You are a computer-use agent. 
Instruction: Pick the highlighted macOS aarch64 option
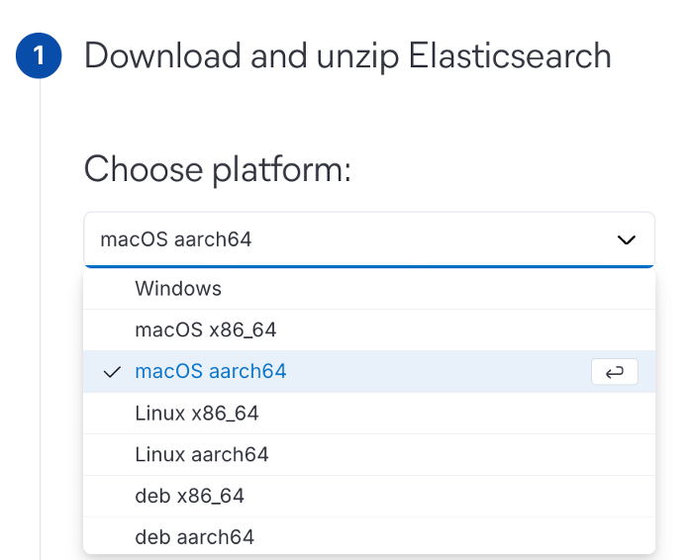click(x=369, y=372)
